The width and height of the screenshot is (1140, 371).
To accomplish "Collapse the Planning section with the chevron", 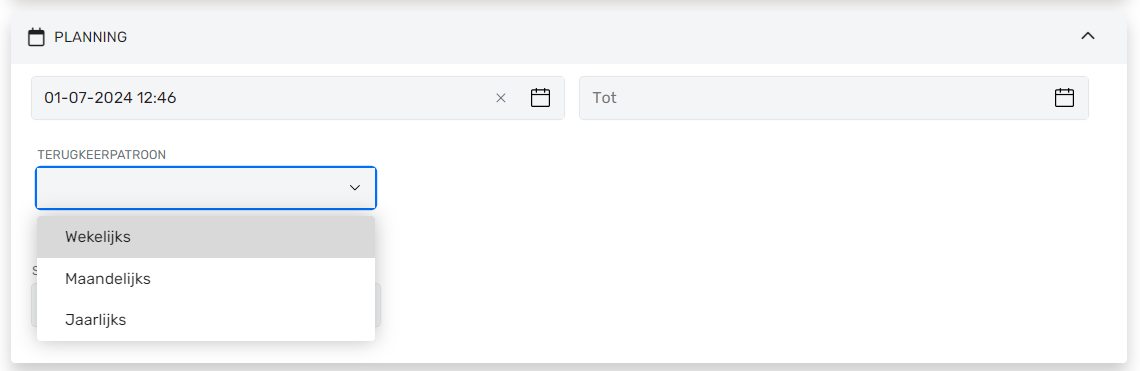I will 1088,36.
